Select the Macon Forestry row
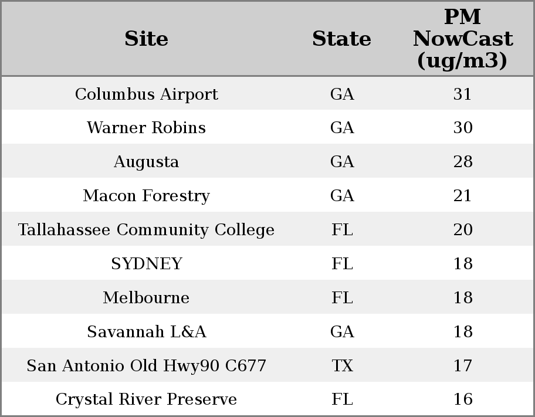This screenshot has width=535, height=417. point(146,196)
